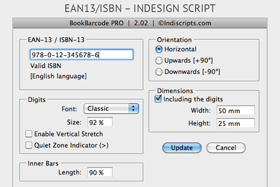Image resolution: width=280 pixels, height=187 pixels.
Task: Click the Height dimension field
Action: [235, 123]
